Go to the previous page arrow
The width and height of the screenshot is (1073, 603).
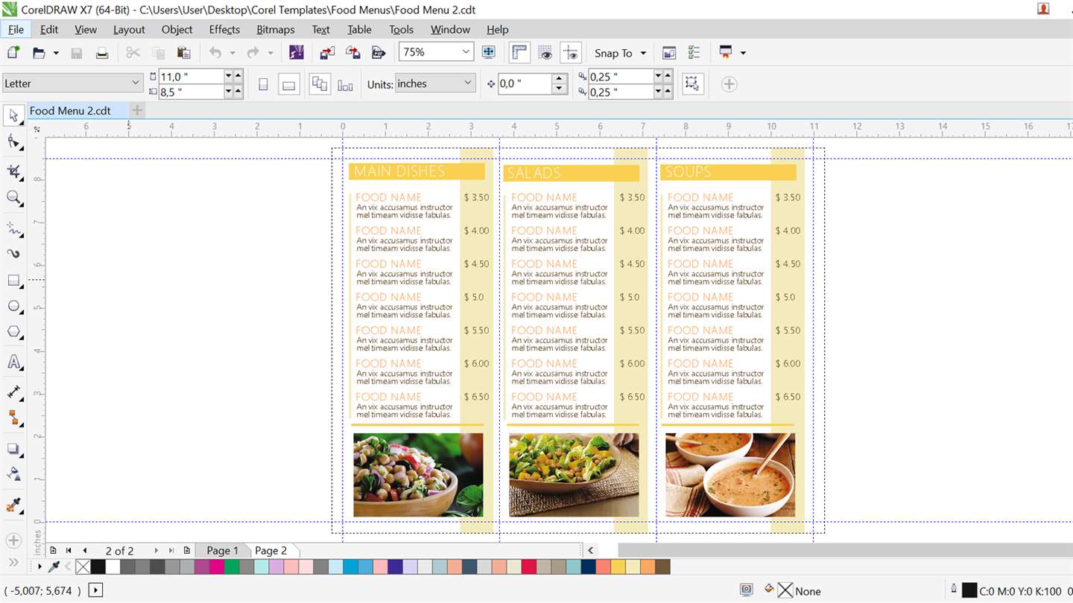85,551
